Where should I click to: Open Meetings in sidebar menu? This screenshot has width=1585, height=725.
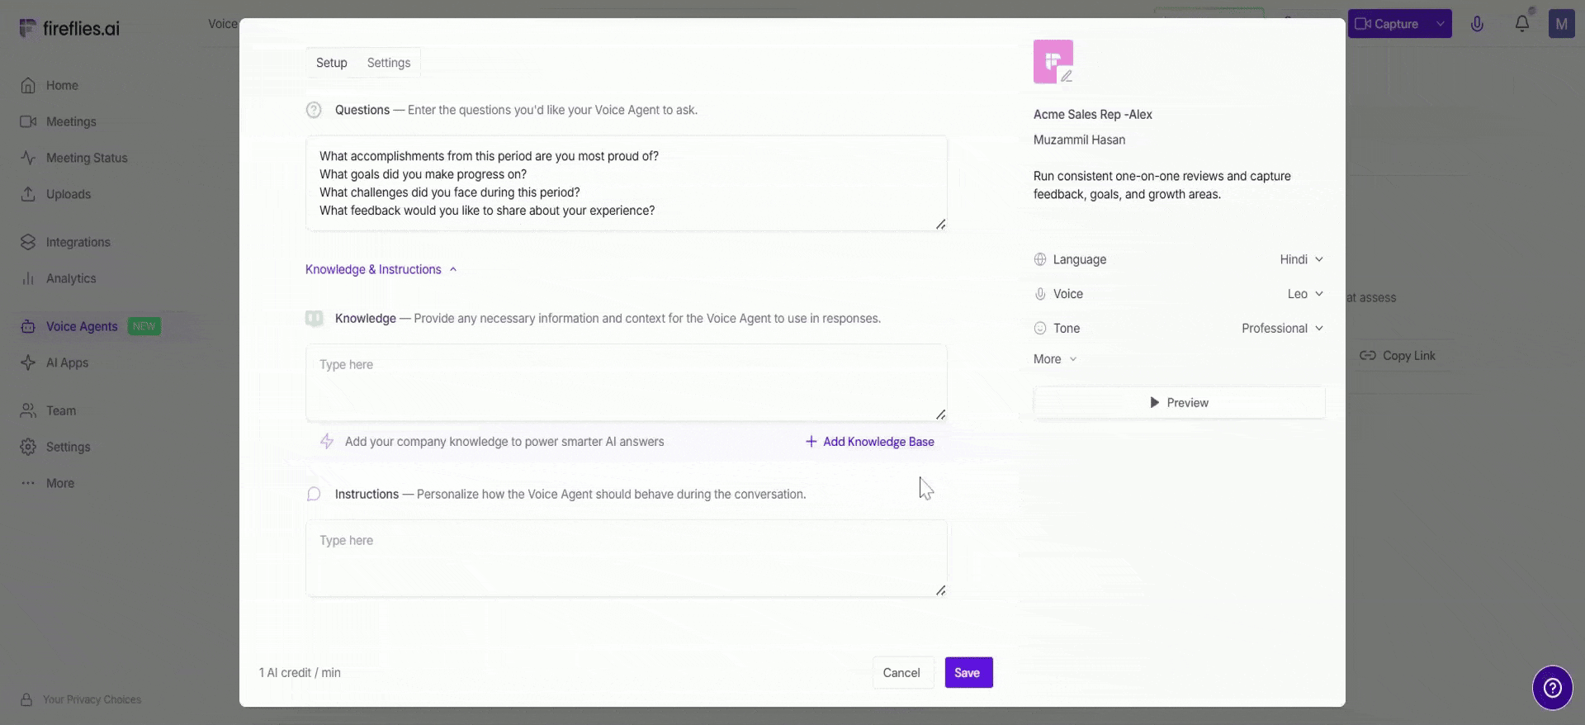(x=71, y=121)
